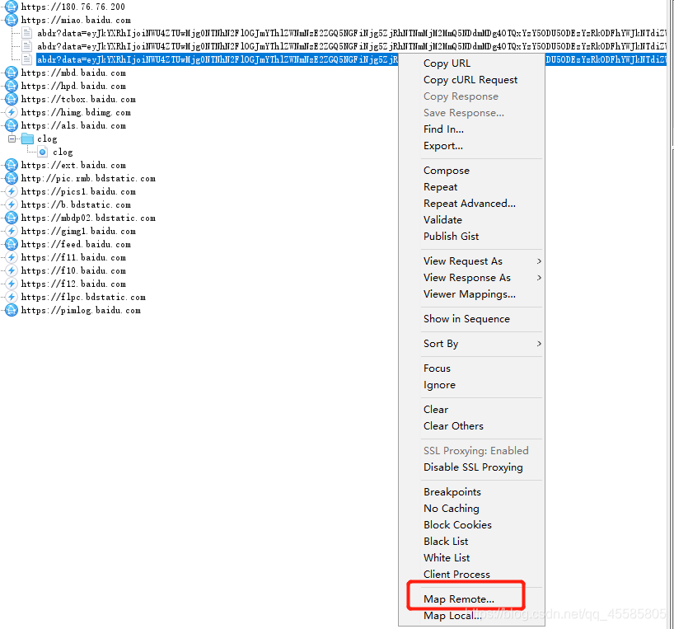Choose Copy cURL Request
Viewport: 674px width, 629px height.
[470, 79]
